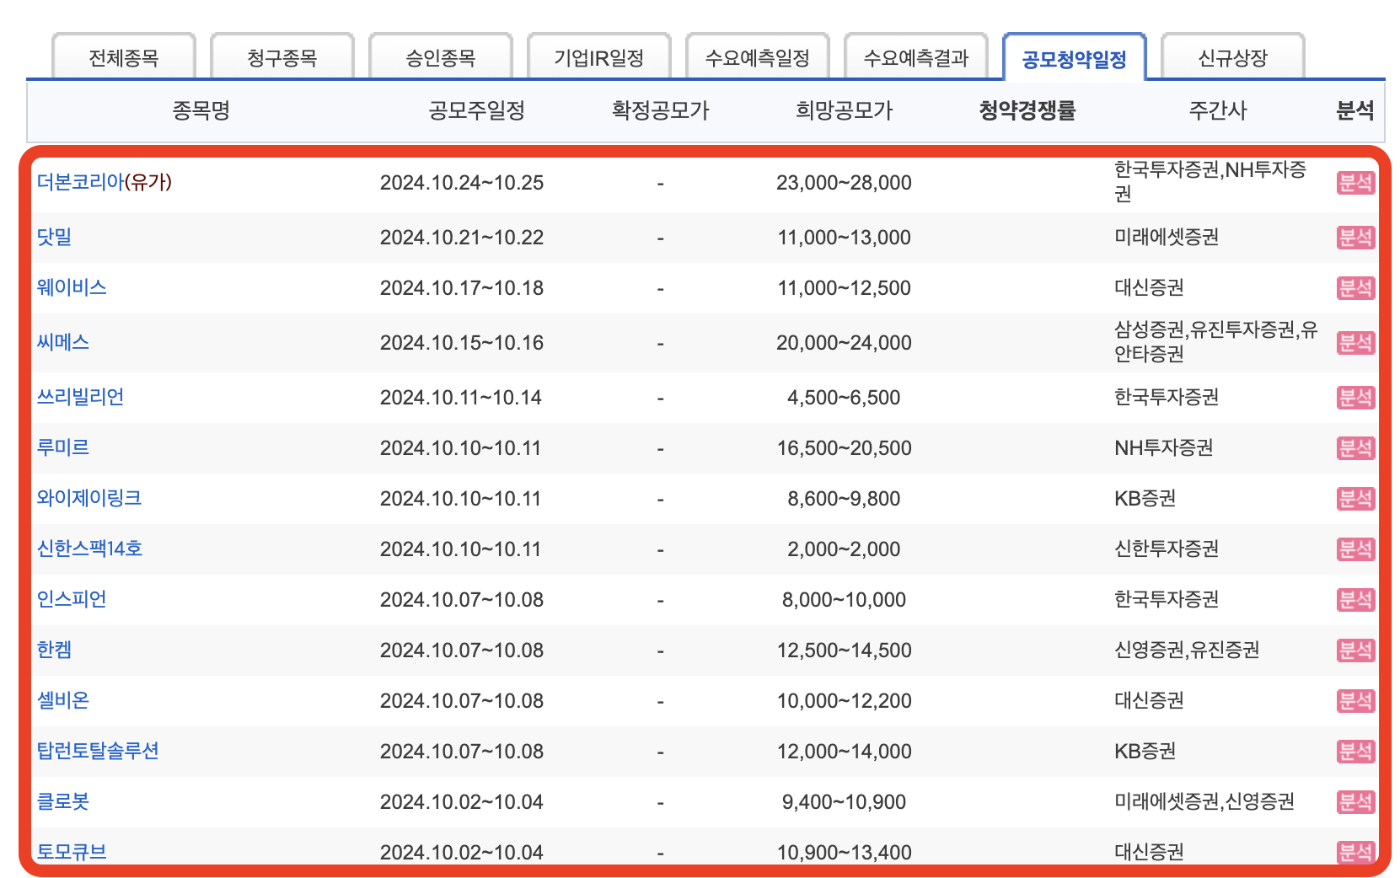Open the 더본코리아(유가) stock link

[x=105, y=182]
